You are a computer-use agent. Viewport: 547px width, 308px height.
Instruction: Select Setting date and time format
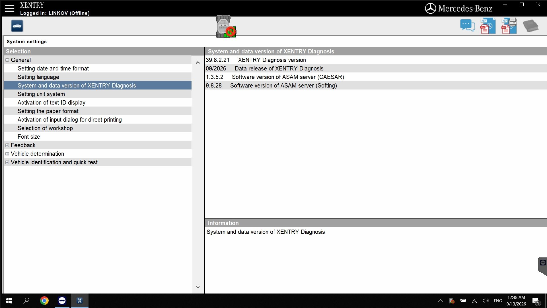pos(98,68)
